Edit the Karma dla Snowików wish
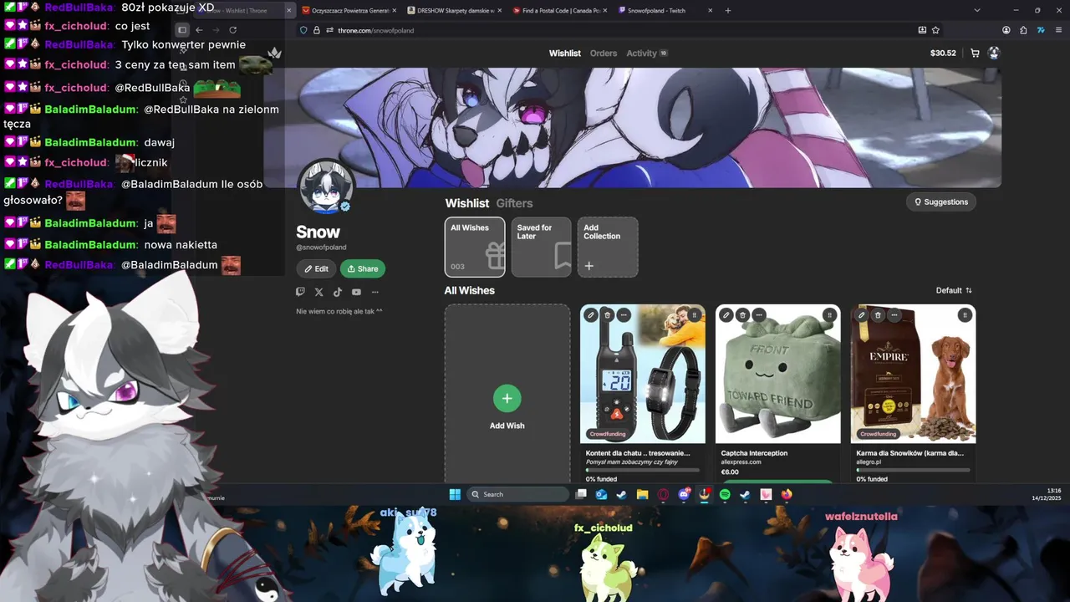The image size is (1070, 602). 862,315
